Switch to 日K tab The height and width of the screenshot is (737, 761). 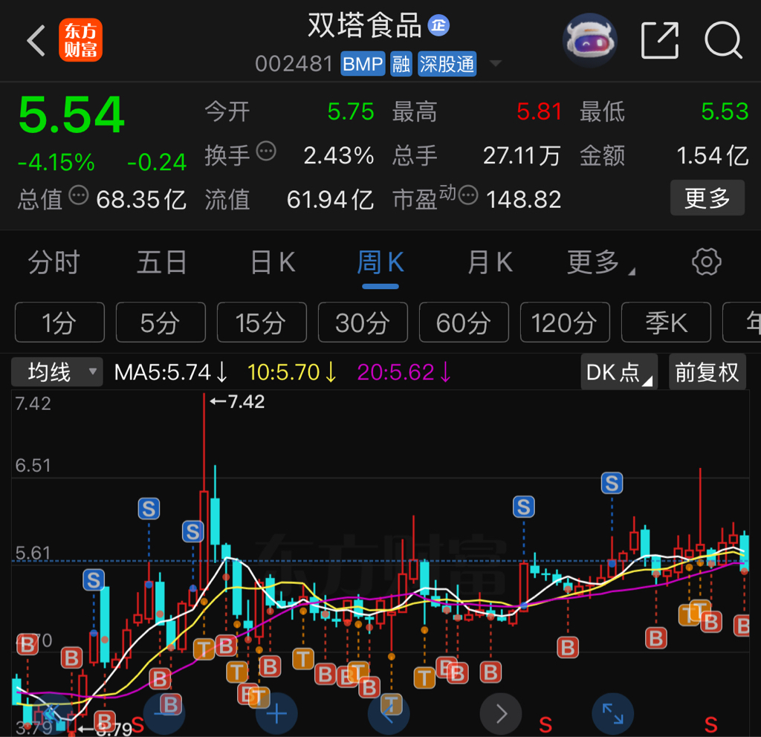coord(273,262)
